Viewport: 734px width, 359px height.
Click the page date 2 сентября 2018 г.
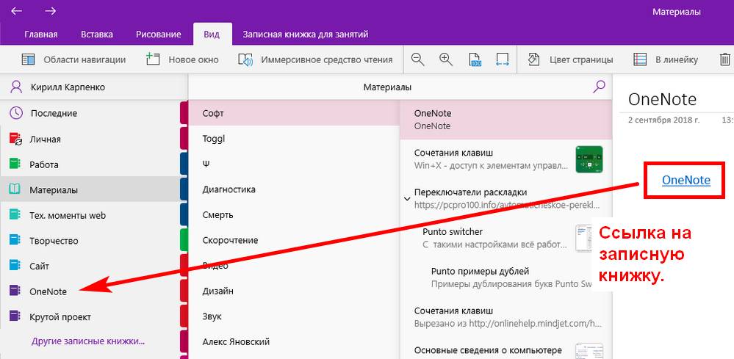click(x=663, y=120)
